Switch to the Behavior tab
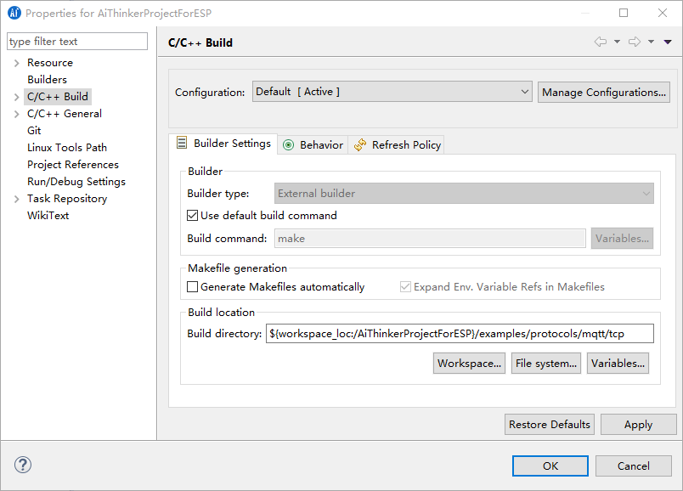 (x=313, y=145)
